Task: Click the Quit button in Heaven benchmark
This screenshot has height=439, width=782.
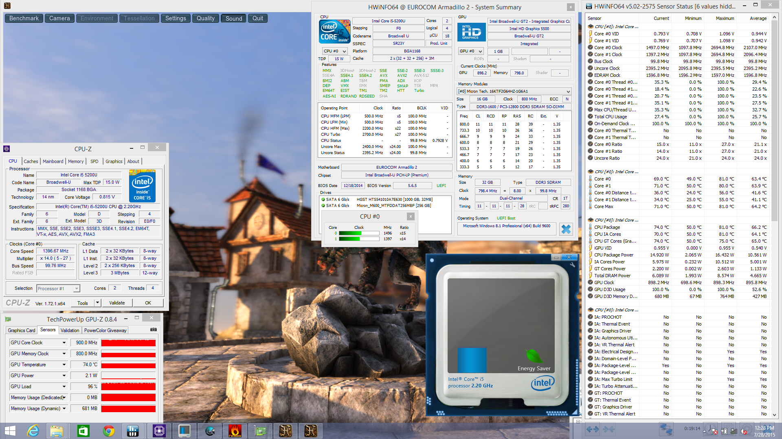Action: 258,18
